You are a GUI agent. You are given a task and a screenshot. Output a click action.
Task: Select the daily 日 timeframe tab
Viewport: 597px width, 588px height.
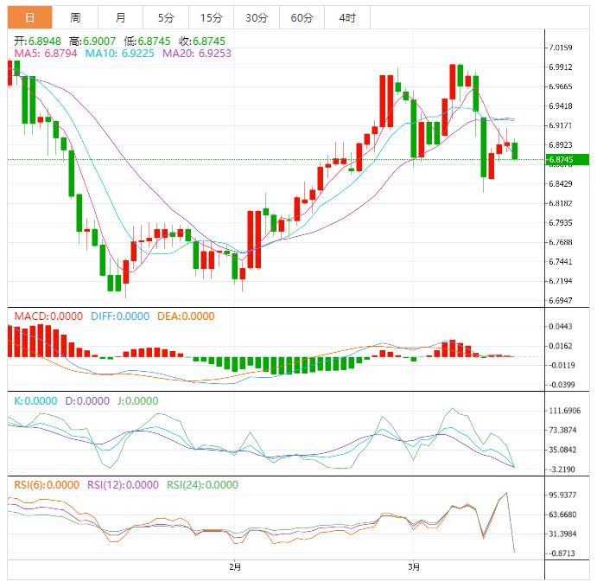(x=29, y=17)
